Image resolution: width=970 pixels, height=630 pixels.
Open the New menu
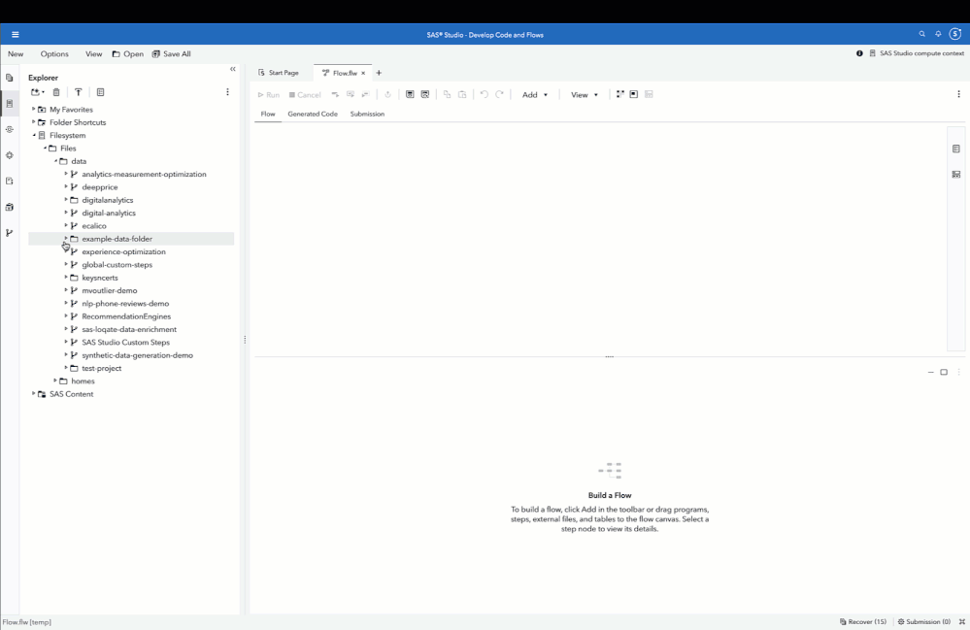coord(16,53)
